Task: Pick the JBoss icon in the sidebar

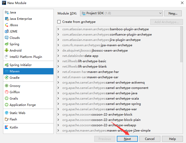Action: click(7, 25)
